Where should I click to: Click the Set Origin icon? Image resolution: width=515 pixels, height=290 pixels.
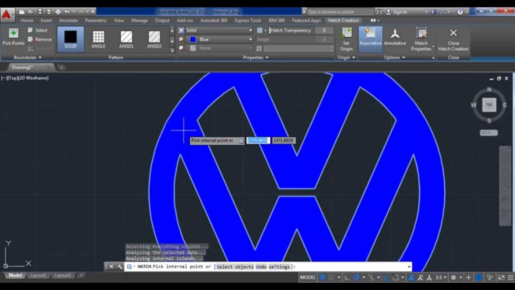(346, 33)
